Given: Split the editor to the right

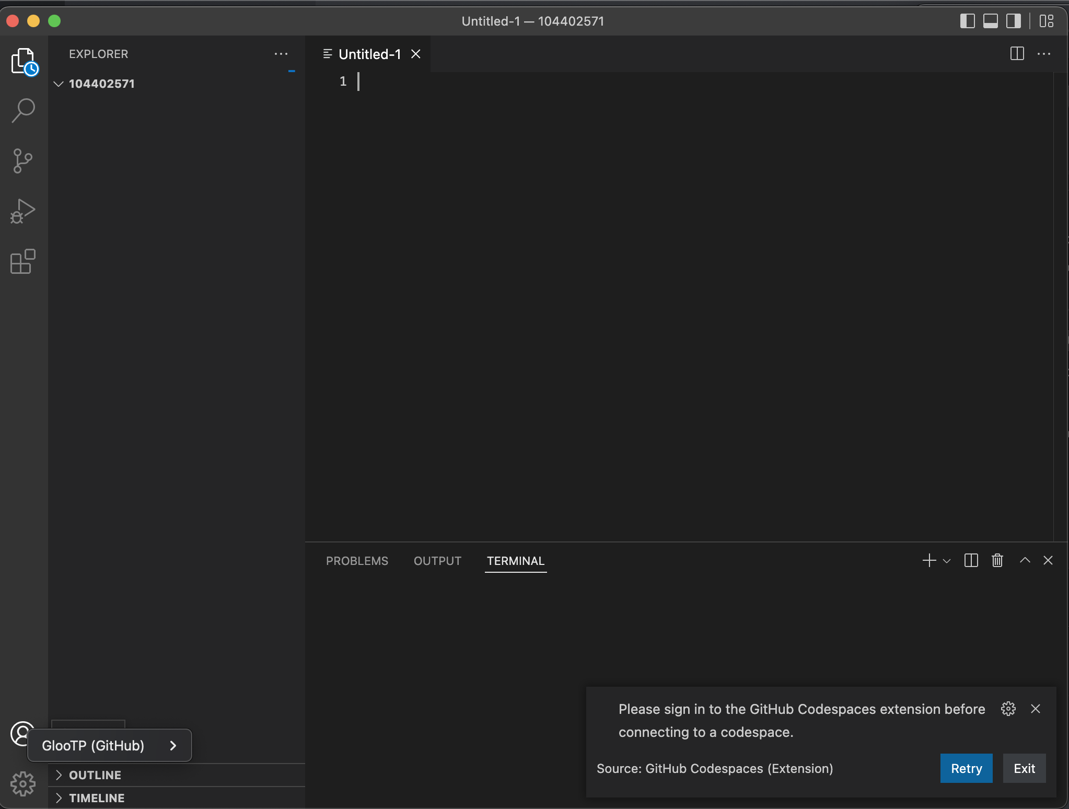Looking at the screenshot, I should [x=1017, y=54].
